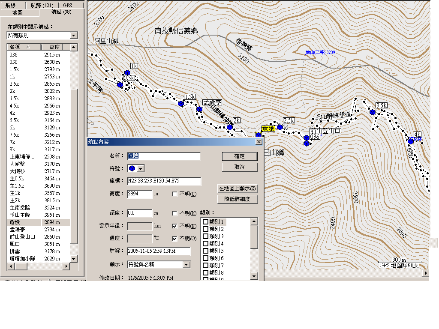Select the 6.5k row in waypoint list

[x=39, y=120]
